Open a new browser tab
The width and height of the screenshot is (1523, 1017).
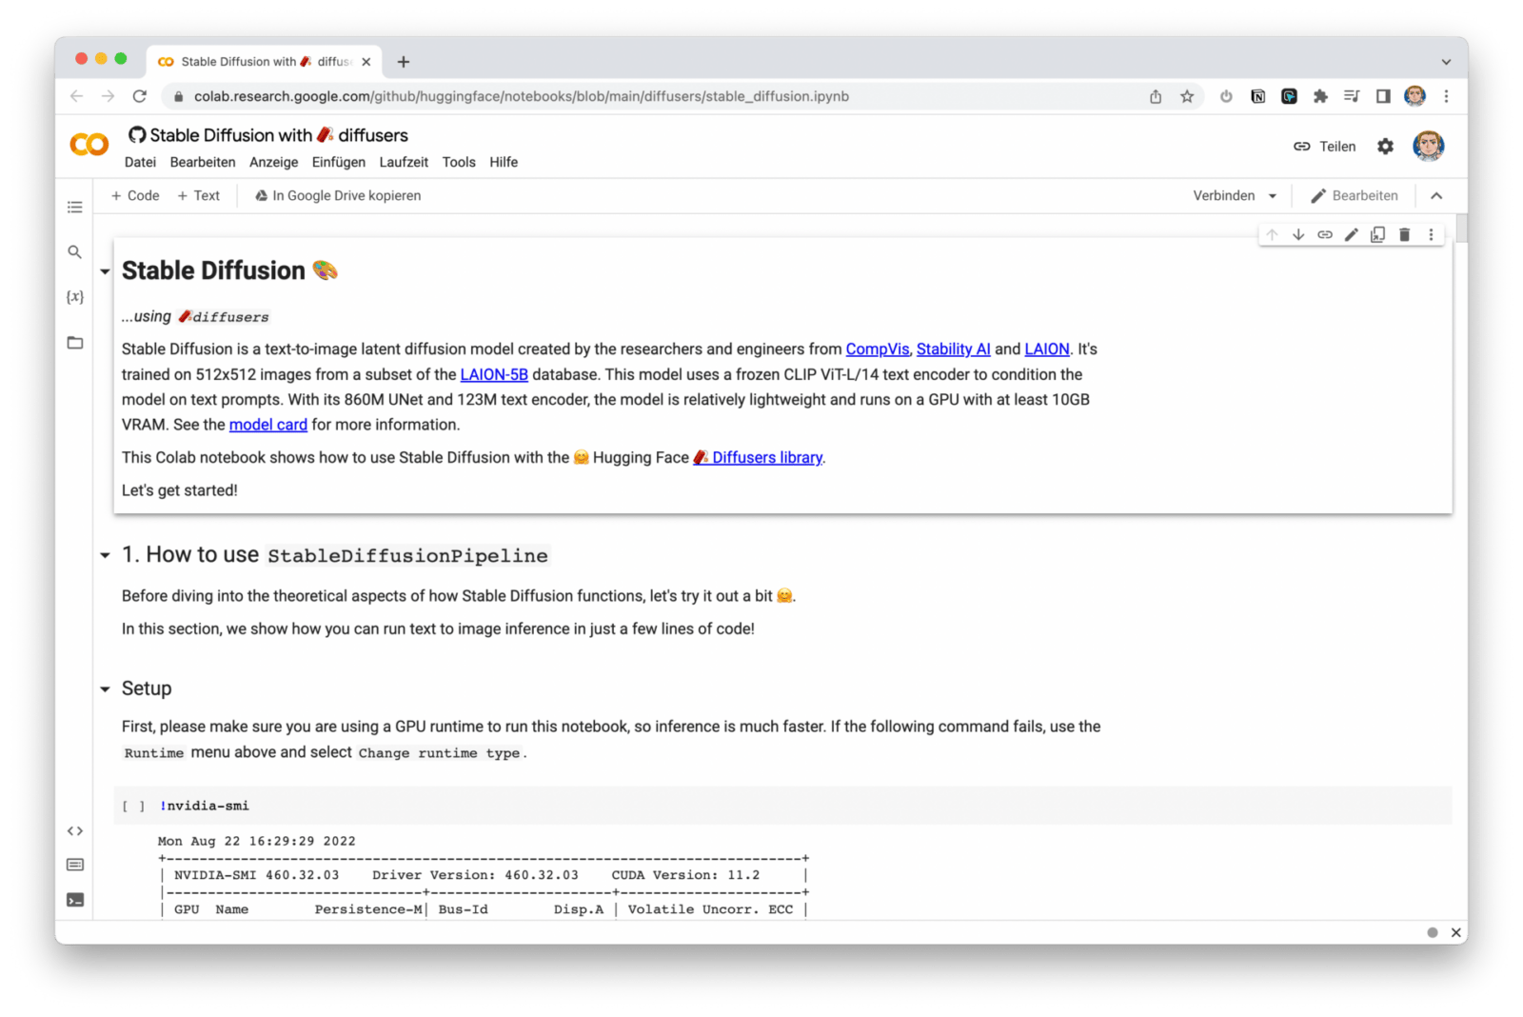(x=404, y=62)
